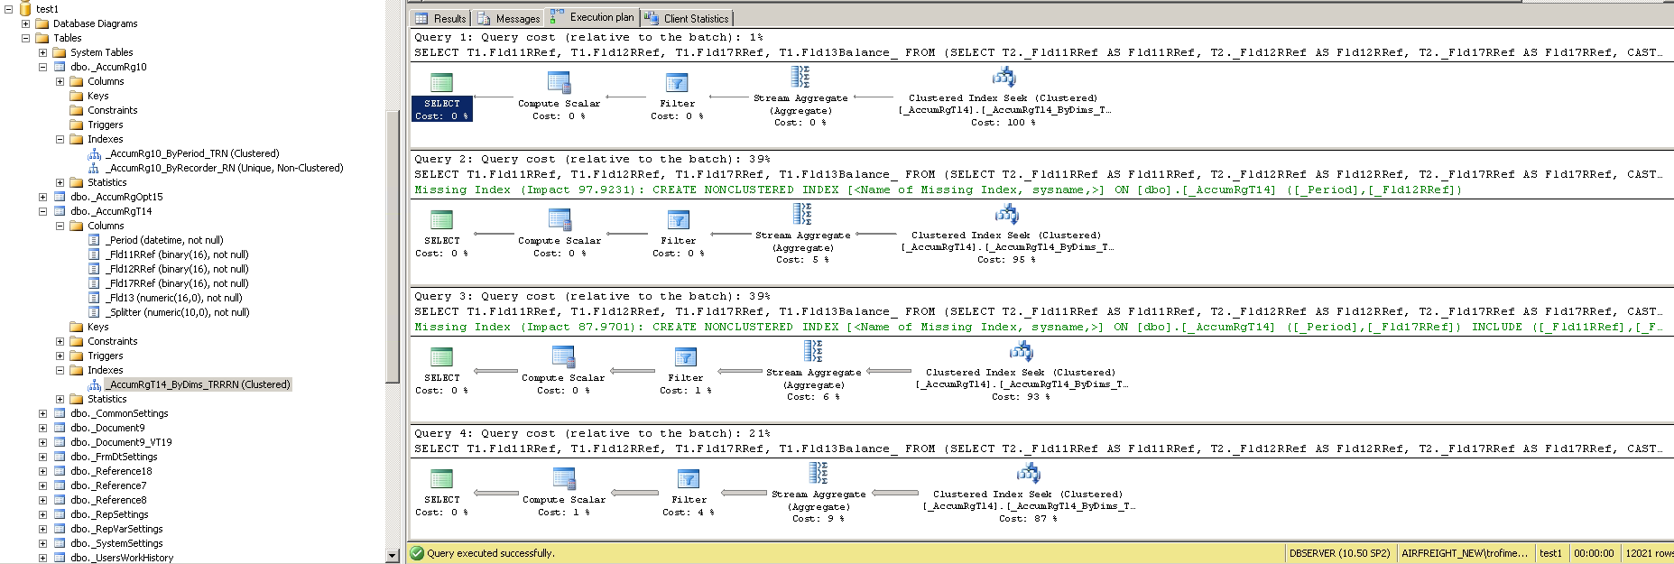This screenshot has width=1674, height=564.
Task: Expand the dbo._AccumRgOpt15 table
Action: click(x=42, y=197)
